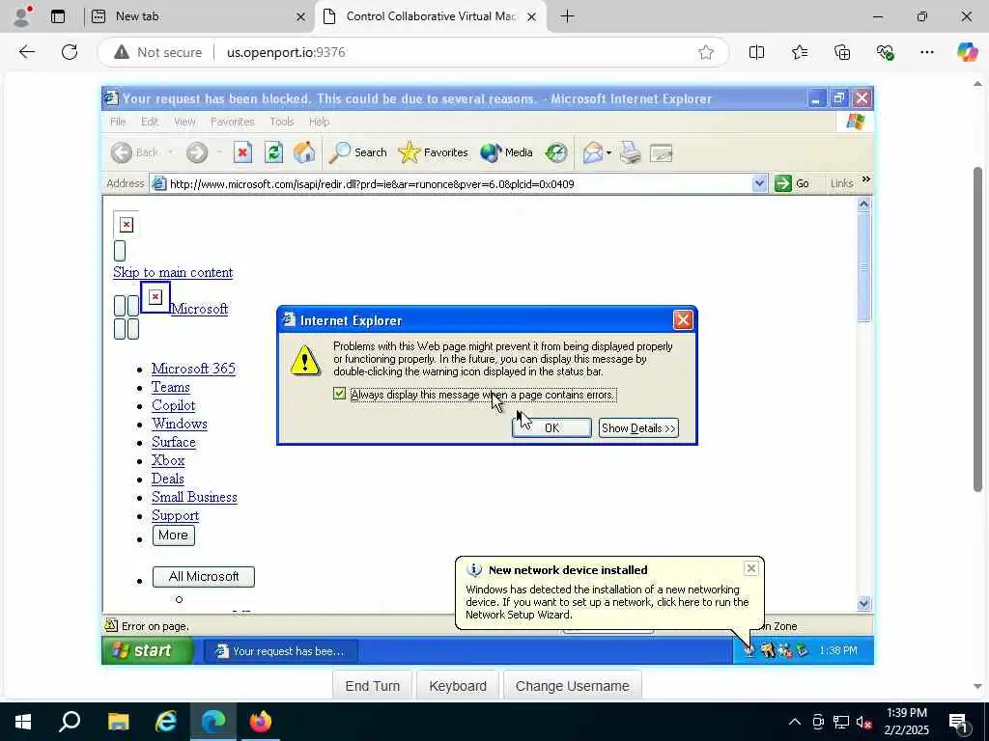The image size is (989, 741).
Task: Click Edge page vertical scrollbar thumb
Action: 977,329
